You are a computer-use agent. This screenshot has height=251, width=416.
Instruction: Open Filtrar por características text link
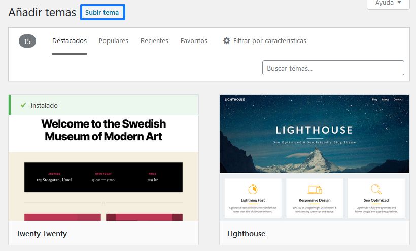269,41
